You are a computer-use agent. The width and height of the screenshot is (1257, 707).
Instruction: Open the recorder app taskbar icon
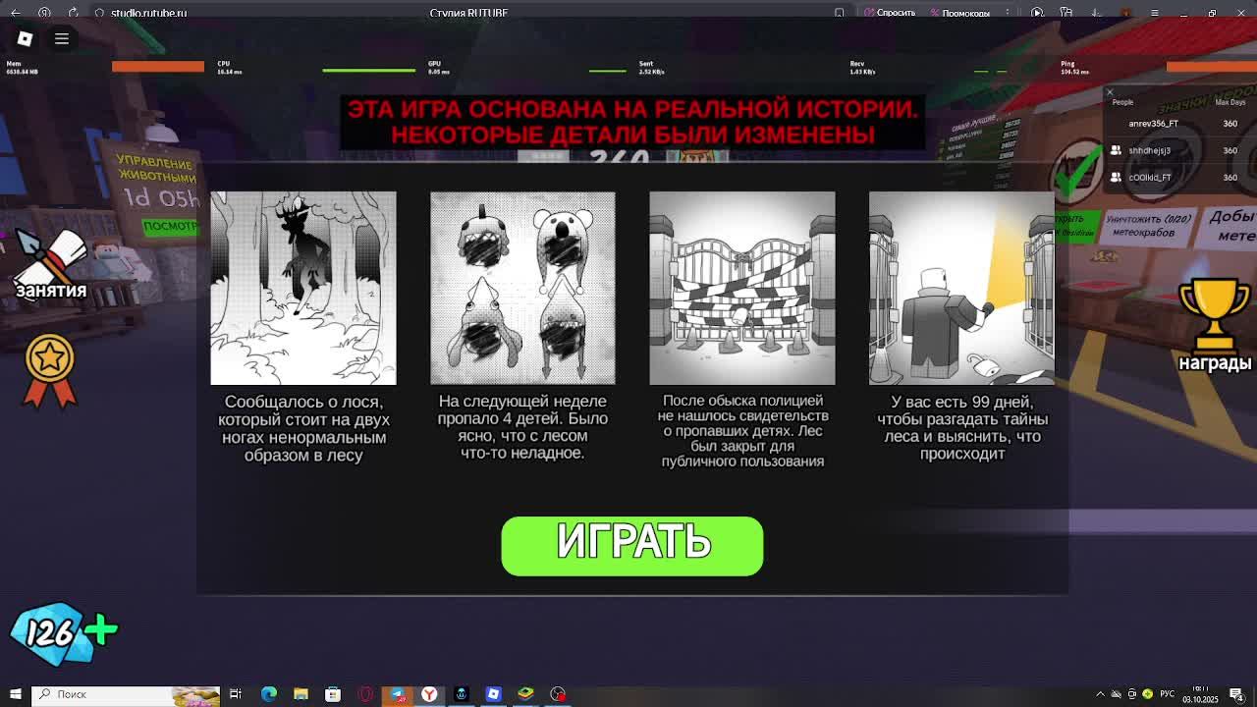[558, 694]
